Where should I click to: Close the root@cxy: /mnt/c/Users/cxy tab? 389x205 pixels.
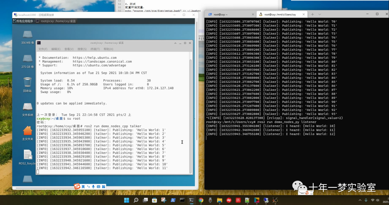[303, 15]
